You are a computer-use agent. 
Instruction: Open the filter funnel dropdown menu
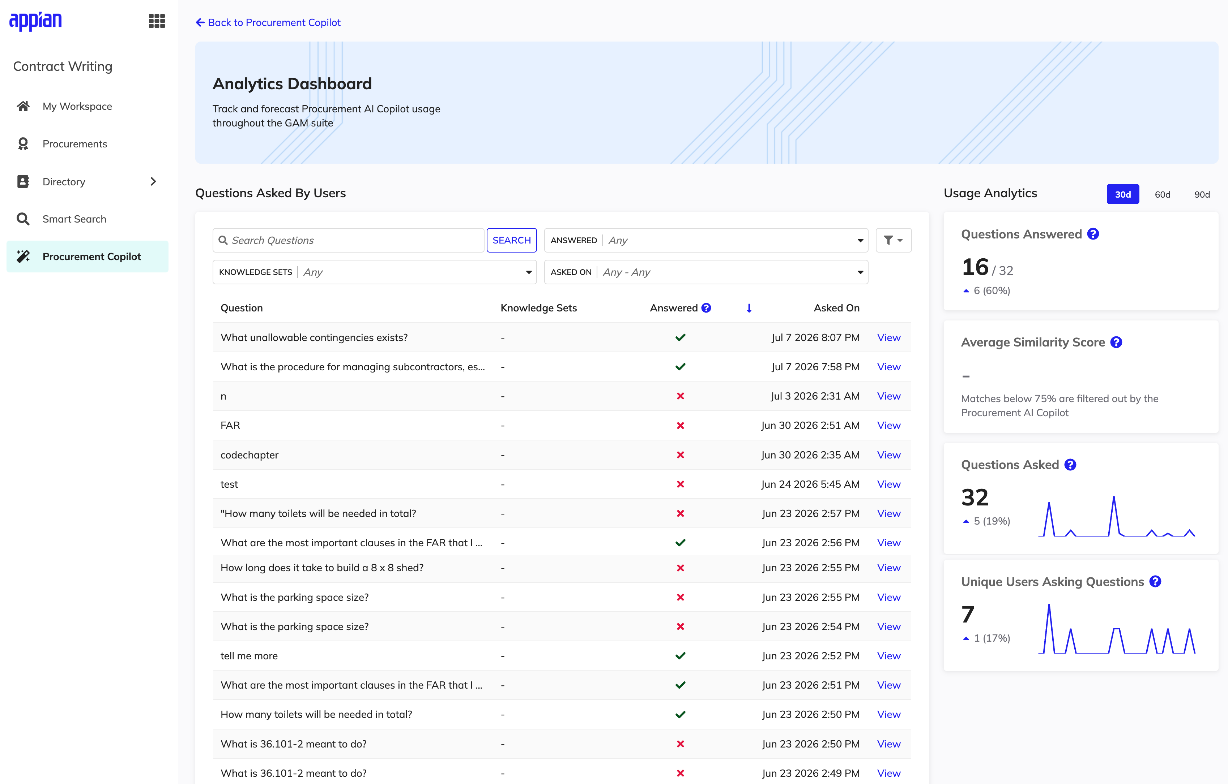(894, 240)
